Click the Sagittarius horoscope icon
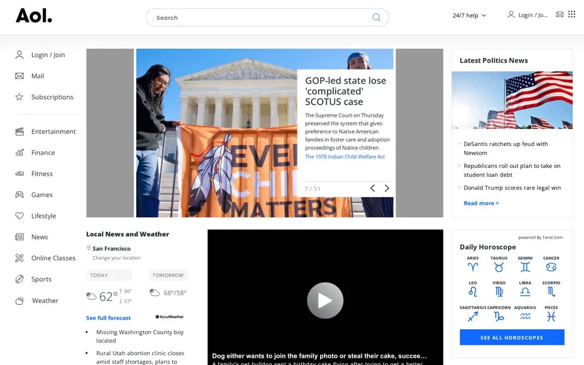584x365 pixels. [x=473, y=316]
